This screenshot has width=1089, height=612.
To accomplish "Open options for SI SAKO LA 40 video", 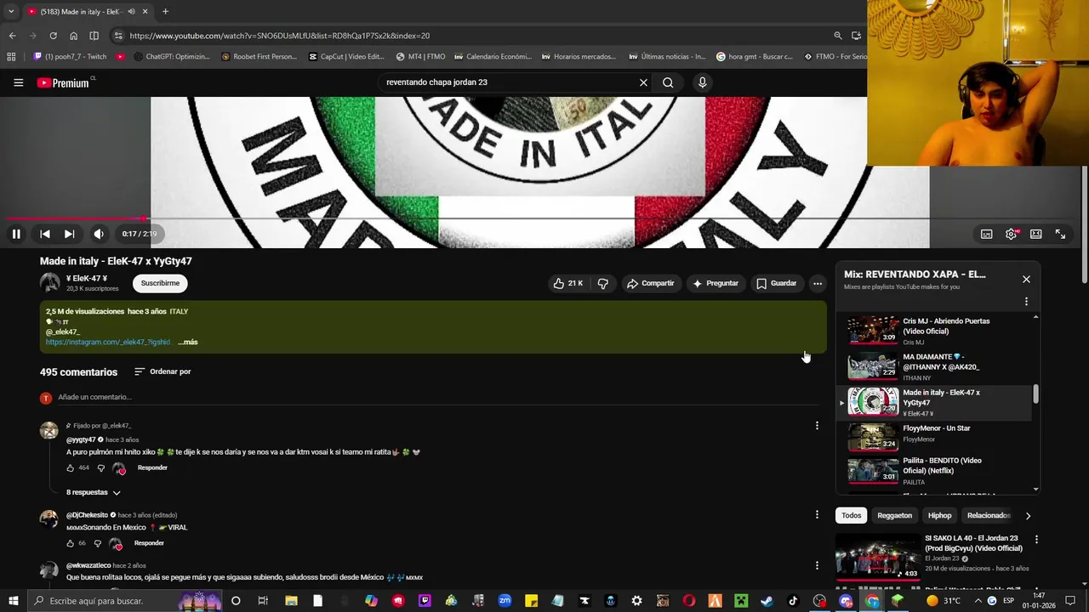I will 1036,540.
